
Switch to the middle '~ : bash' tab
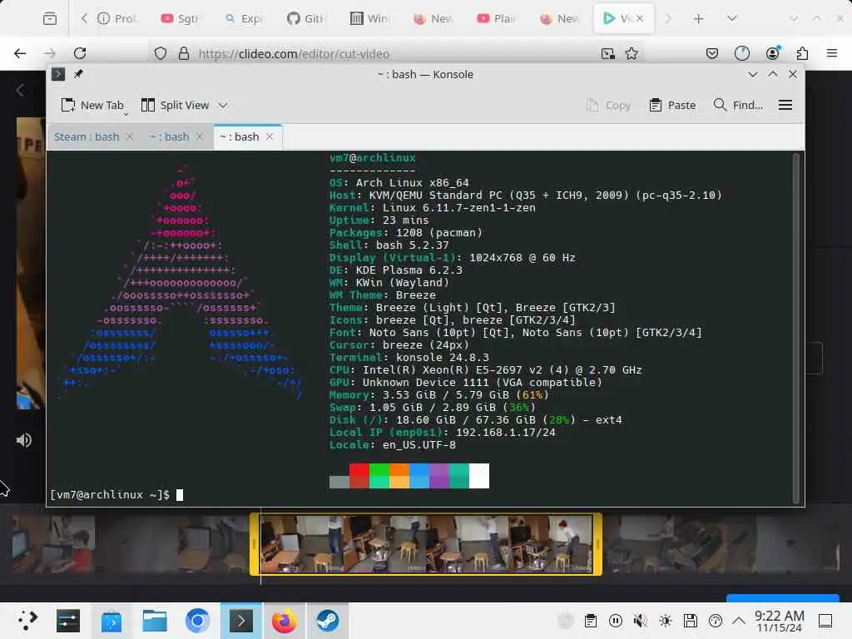click(169, 137)
